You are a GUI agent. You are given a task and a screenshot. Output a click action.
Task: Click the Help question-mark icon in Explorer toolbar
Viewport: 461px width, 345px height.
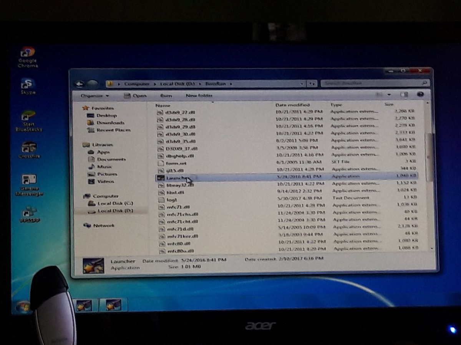(420, 94)
